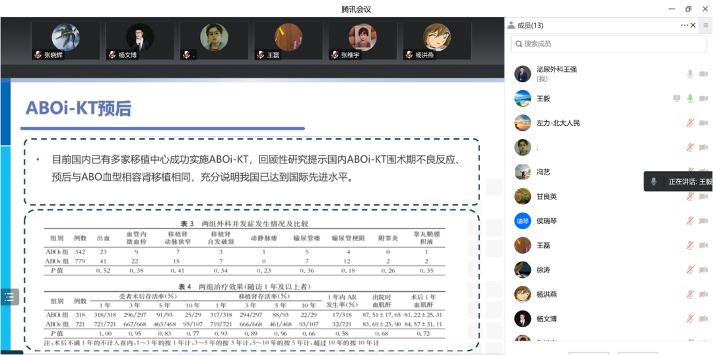Click 侯瑞琴's blue 瑞琴 avatar
713x355 pixels.
pyautogui.click(x=523, y=221)
